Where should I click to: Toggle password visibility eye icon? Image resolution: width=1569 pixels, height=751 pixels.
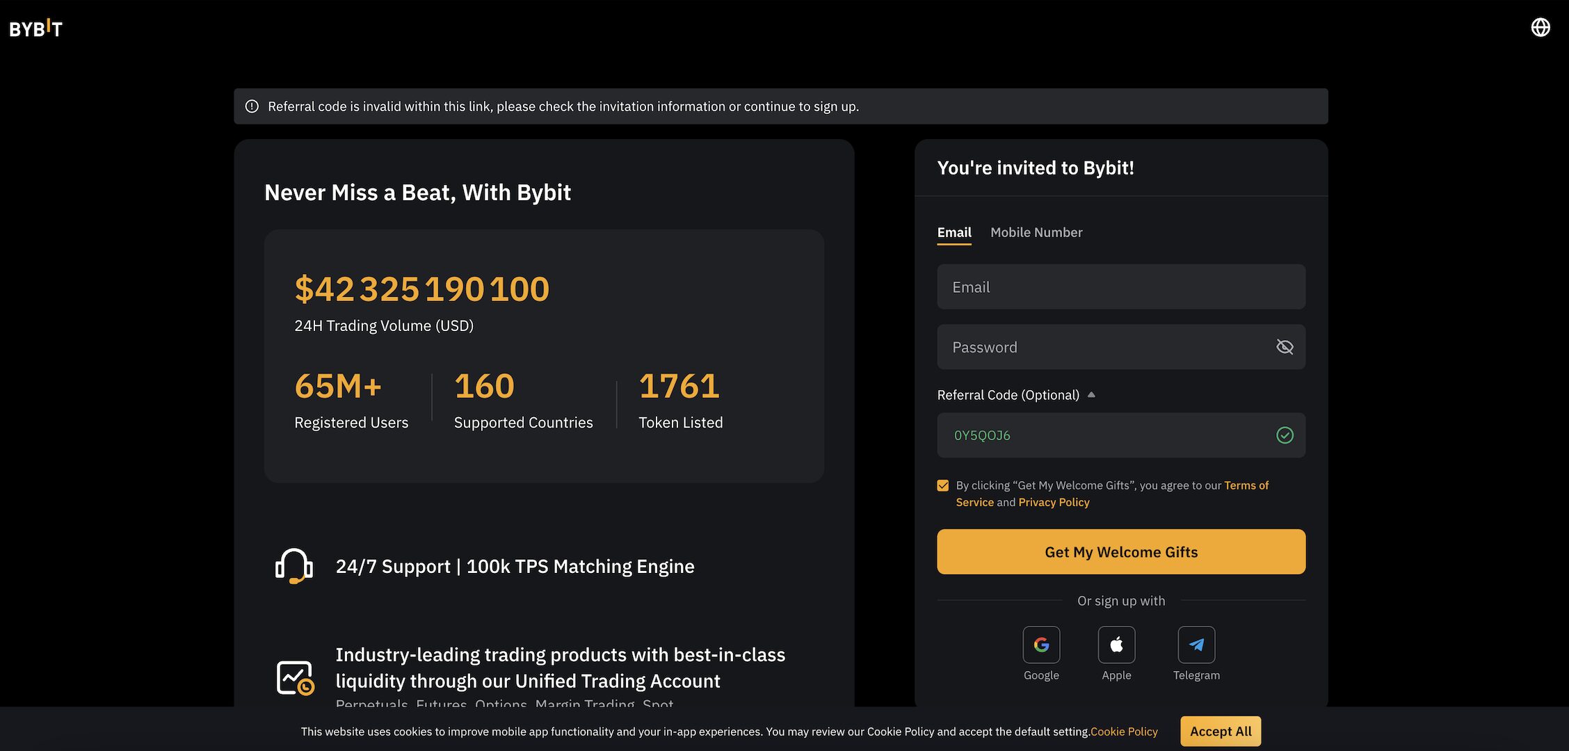coord(1285,347)
